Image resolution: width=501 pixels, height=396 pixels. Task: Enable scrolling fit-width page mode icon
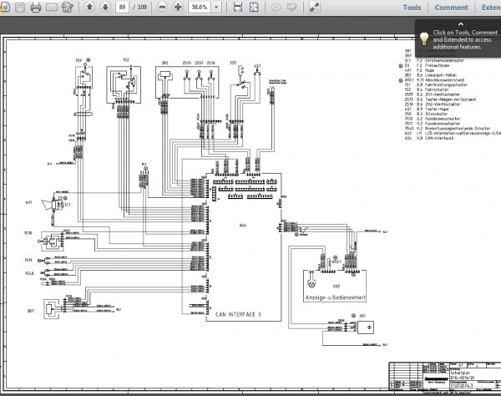[x=238, y=7]
